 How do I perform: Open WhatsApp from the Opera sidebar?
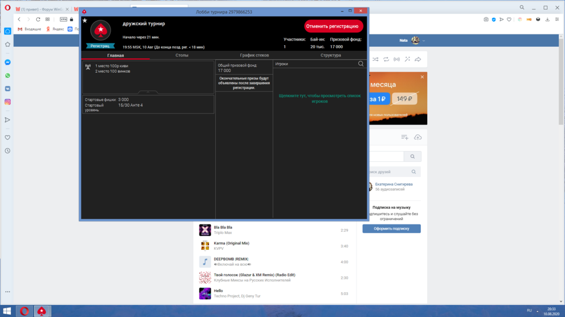pos(8,76)
